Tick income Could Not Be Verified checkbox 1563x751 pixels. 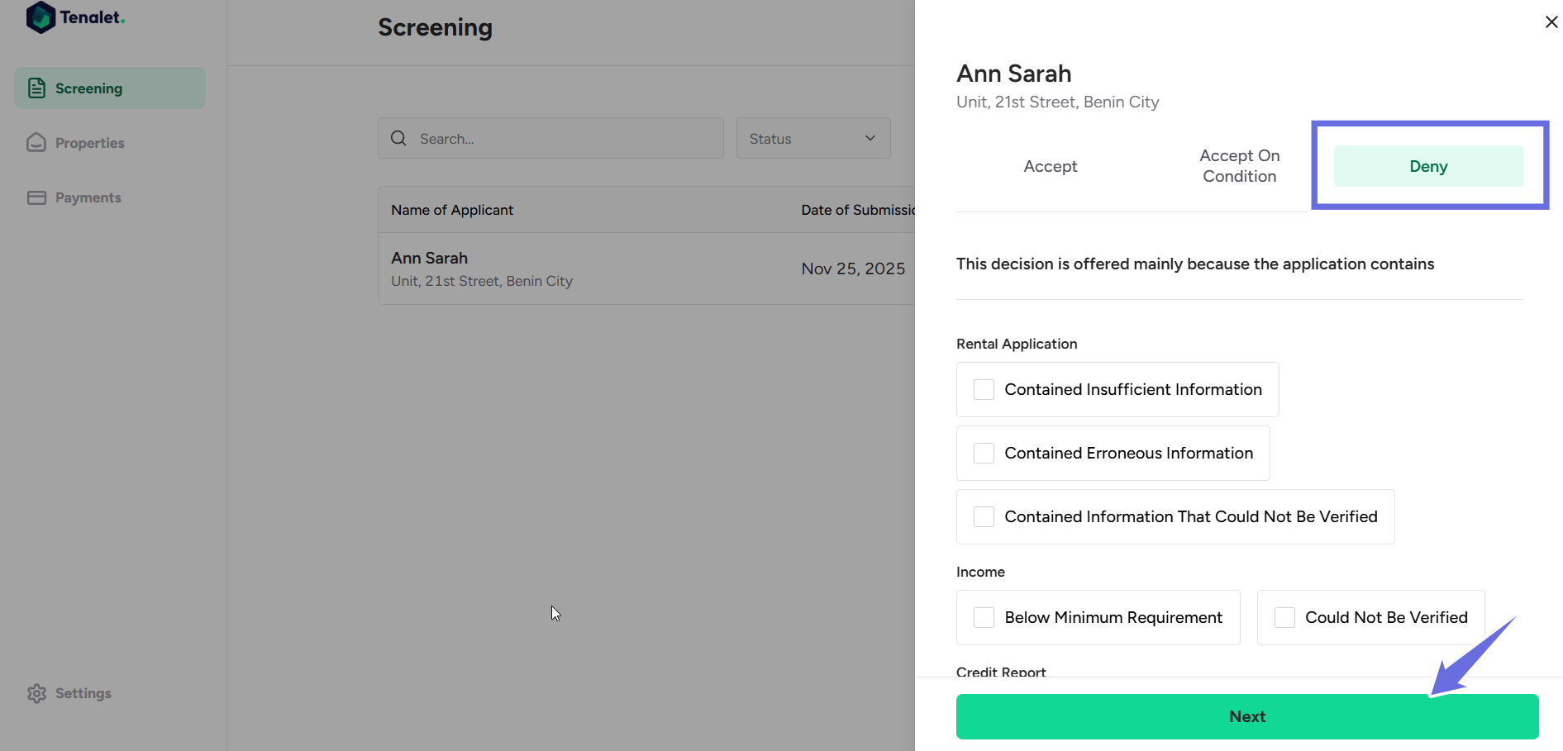1284,618
